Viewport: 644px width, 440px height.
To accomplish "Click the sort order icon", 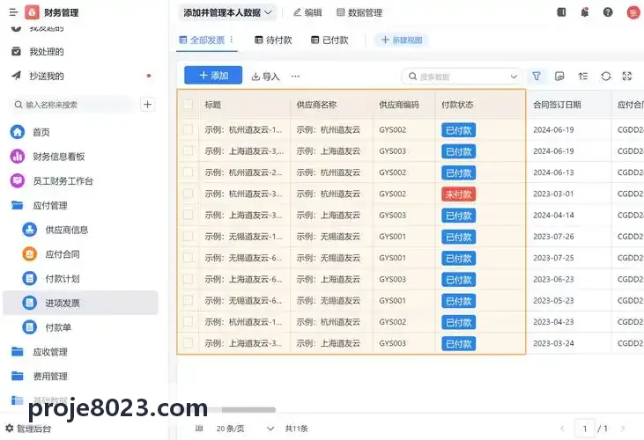I will (x=583, y=77).
